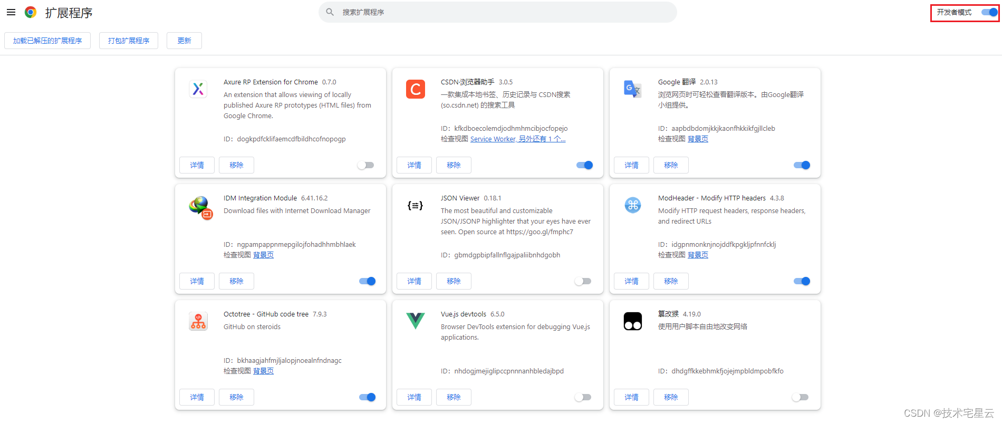This screenshot has width=1002, height=423.
Task: Click the IDM Integration Module icon
Action: pos(200,207)
